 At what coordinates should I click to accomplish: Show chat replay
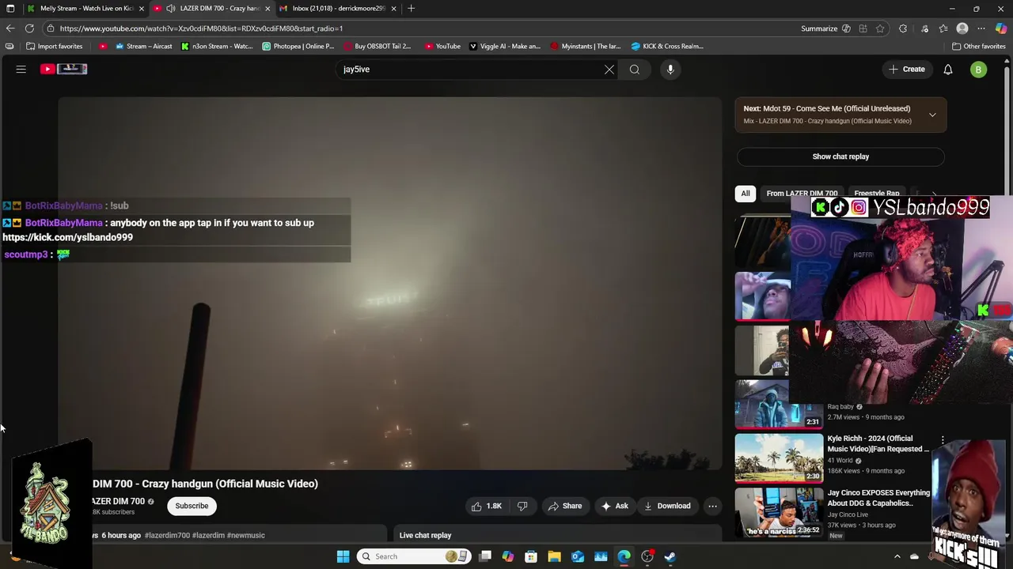click(x=840, y=156)
